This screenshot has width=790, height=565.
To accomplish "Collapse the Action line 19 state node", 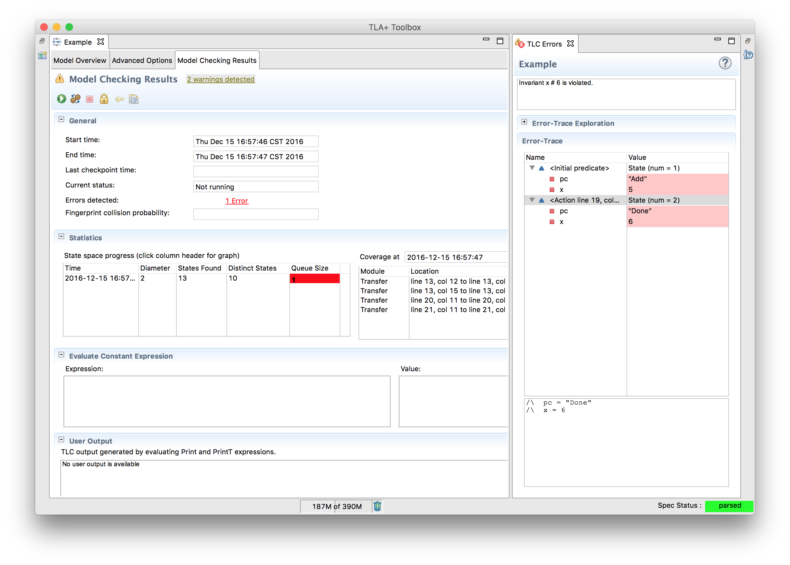I will point(532,200).
